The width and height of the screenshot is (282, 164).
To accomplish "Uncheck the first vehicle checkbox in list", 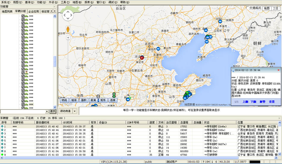I will [23, 15].
